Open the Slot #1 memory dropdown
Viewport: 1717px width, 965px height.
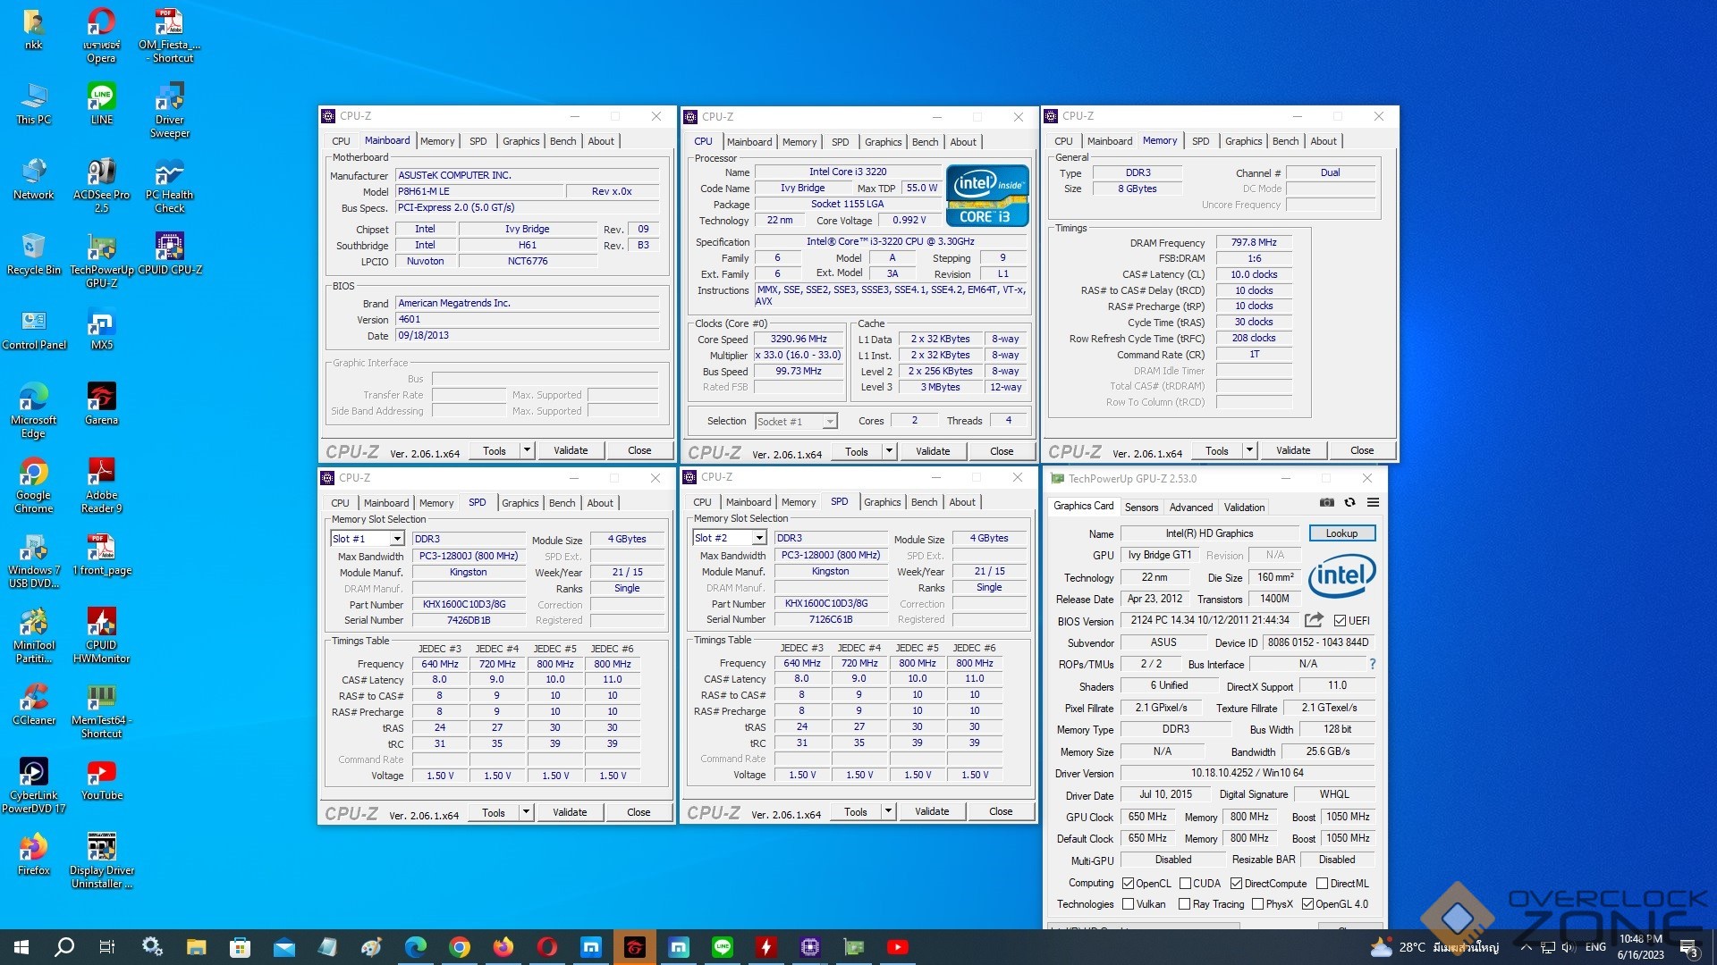click(395, 539)
